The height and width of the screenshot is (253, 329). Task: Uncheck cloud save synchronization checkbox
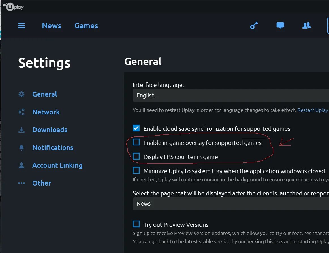pyautogui.click(x=136, y=128)
